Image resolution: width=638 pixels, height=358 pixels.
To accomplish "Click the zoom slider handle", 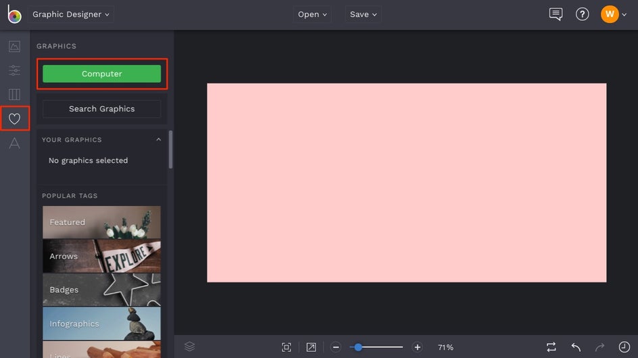I will (x=358, y=347).
